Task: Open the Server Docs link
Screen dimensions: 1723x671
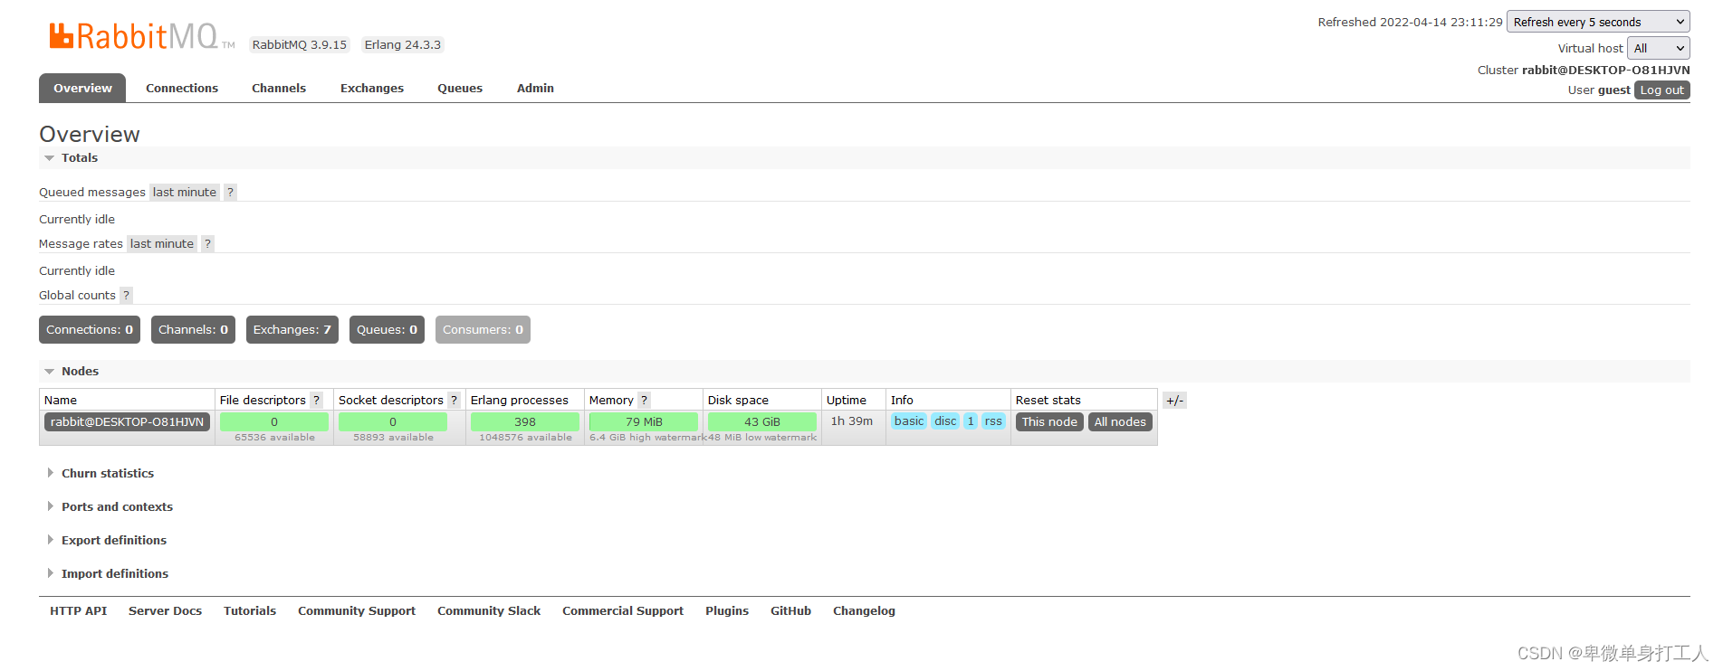Action: [165, 610]
